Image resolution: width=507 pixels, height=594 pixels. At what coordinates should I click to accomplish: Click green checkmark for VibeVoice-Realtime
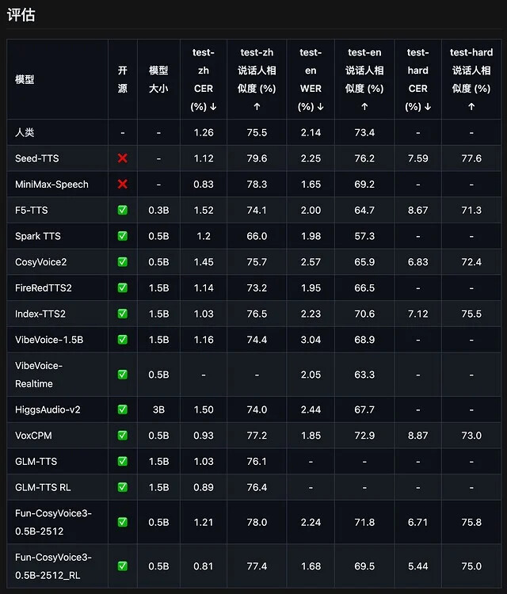122,375
